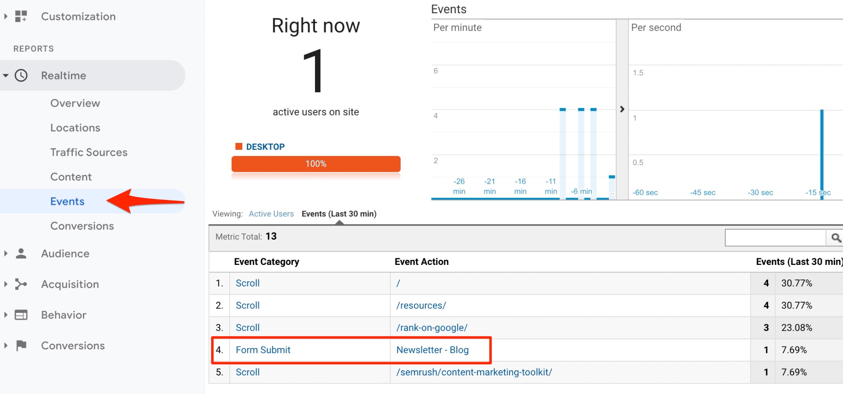The image size is (843, 394).
Task: Click the 23.08% value in row 3
Action: [797, 327]
